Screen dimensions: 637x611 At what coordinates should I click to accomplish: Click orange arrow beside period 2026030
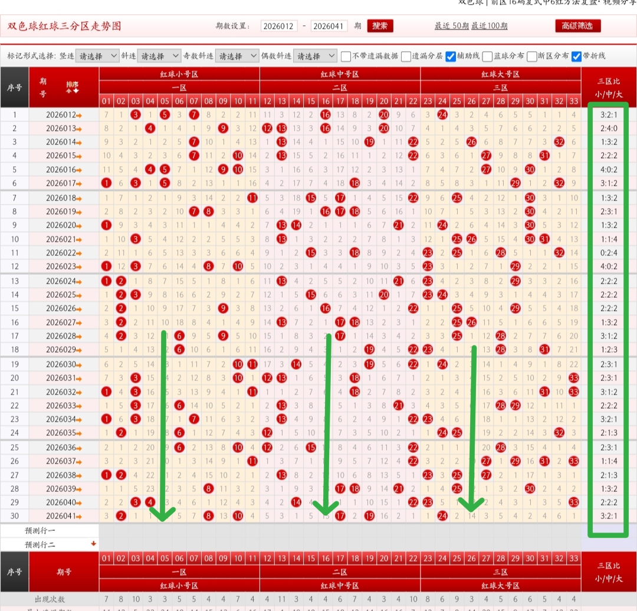(79, 365)
